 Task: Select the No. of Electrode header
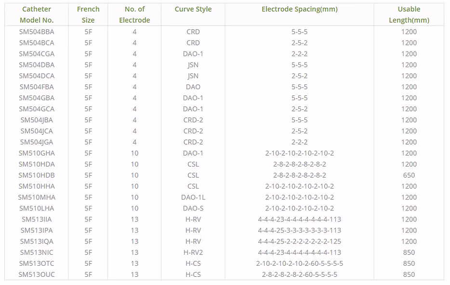(134, 14)
